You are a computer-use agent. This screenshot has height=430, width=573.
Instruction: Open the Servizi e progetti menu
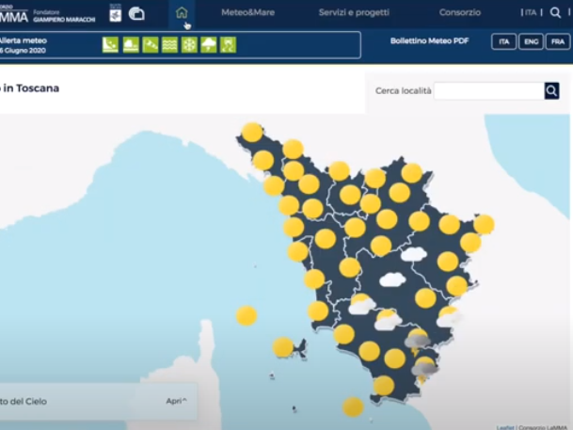point(354,13)
